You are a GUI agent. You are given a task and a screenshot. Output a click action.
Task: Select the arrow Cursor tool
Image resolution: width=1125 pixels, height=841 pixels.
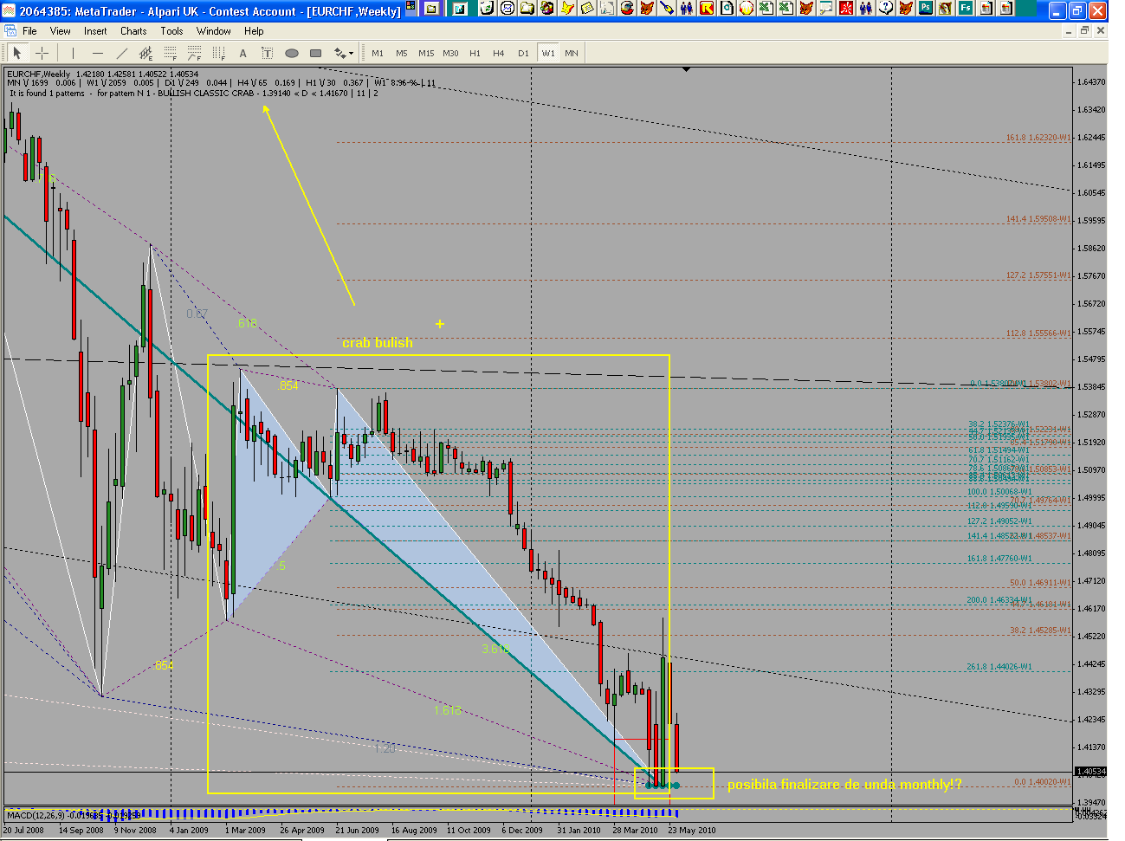click(x=17, y=53)
